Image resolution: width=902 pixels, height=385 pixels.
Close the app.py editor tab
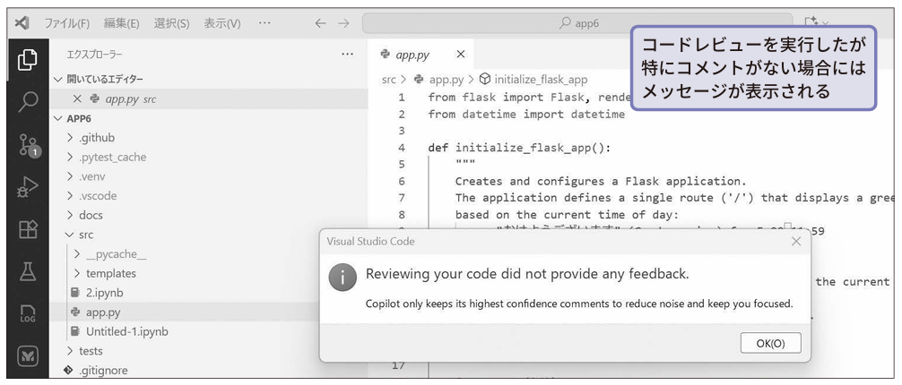[x=460, y=55]
